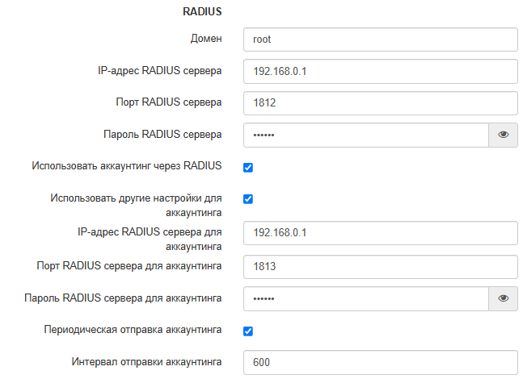Click the 'Интервал отправки аккаунтинга' label
This screenshot has width=523, height=379.
[146, 362]
